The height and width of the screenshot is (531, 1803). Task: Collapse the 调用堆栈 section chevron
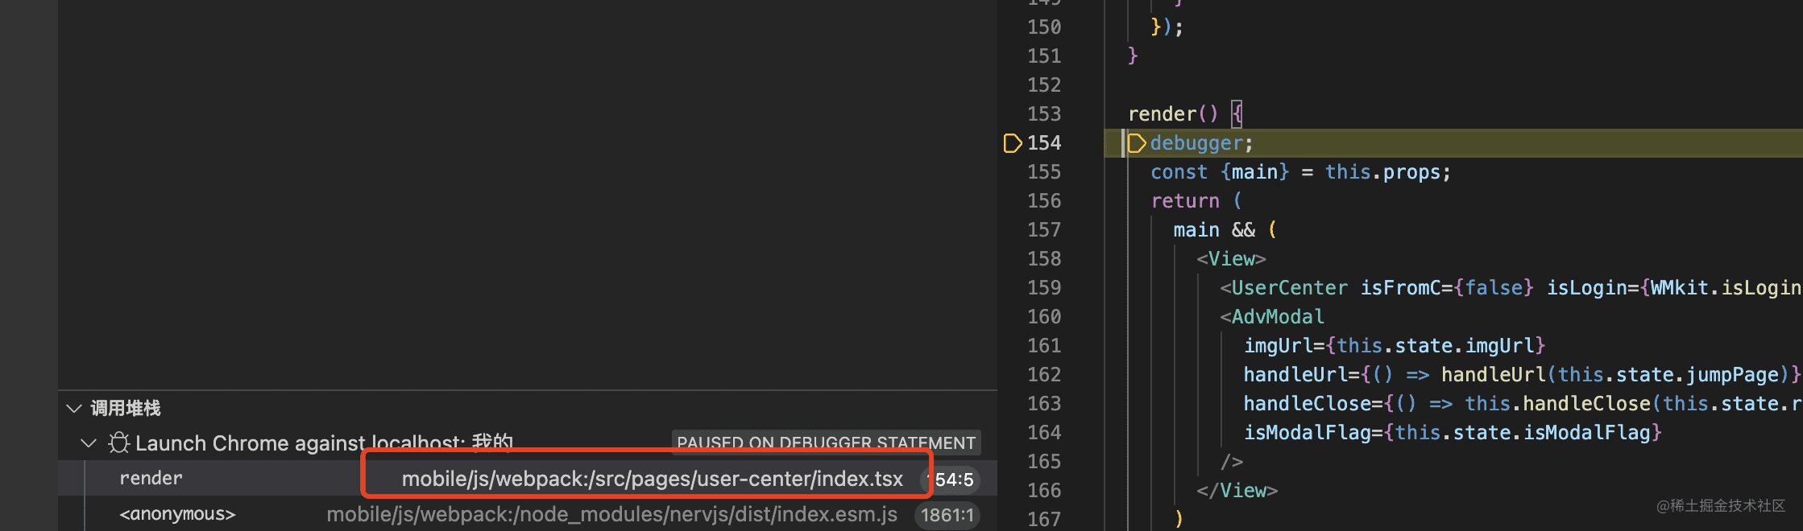coord(74,409)
